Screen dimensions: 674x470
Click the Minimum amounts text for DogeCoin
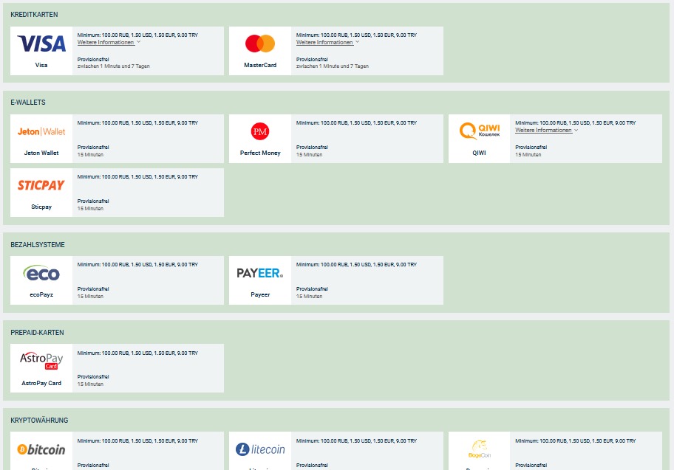coord(575,440)
